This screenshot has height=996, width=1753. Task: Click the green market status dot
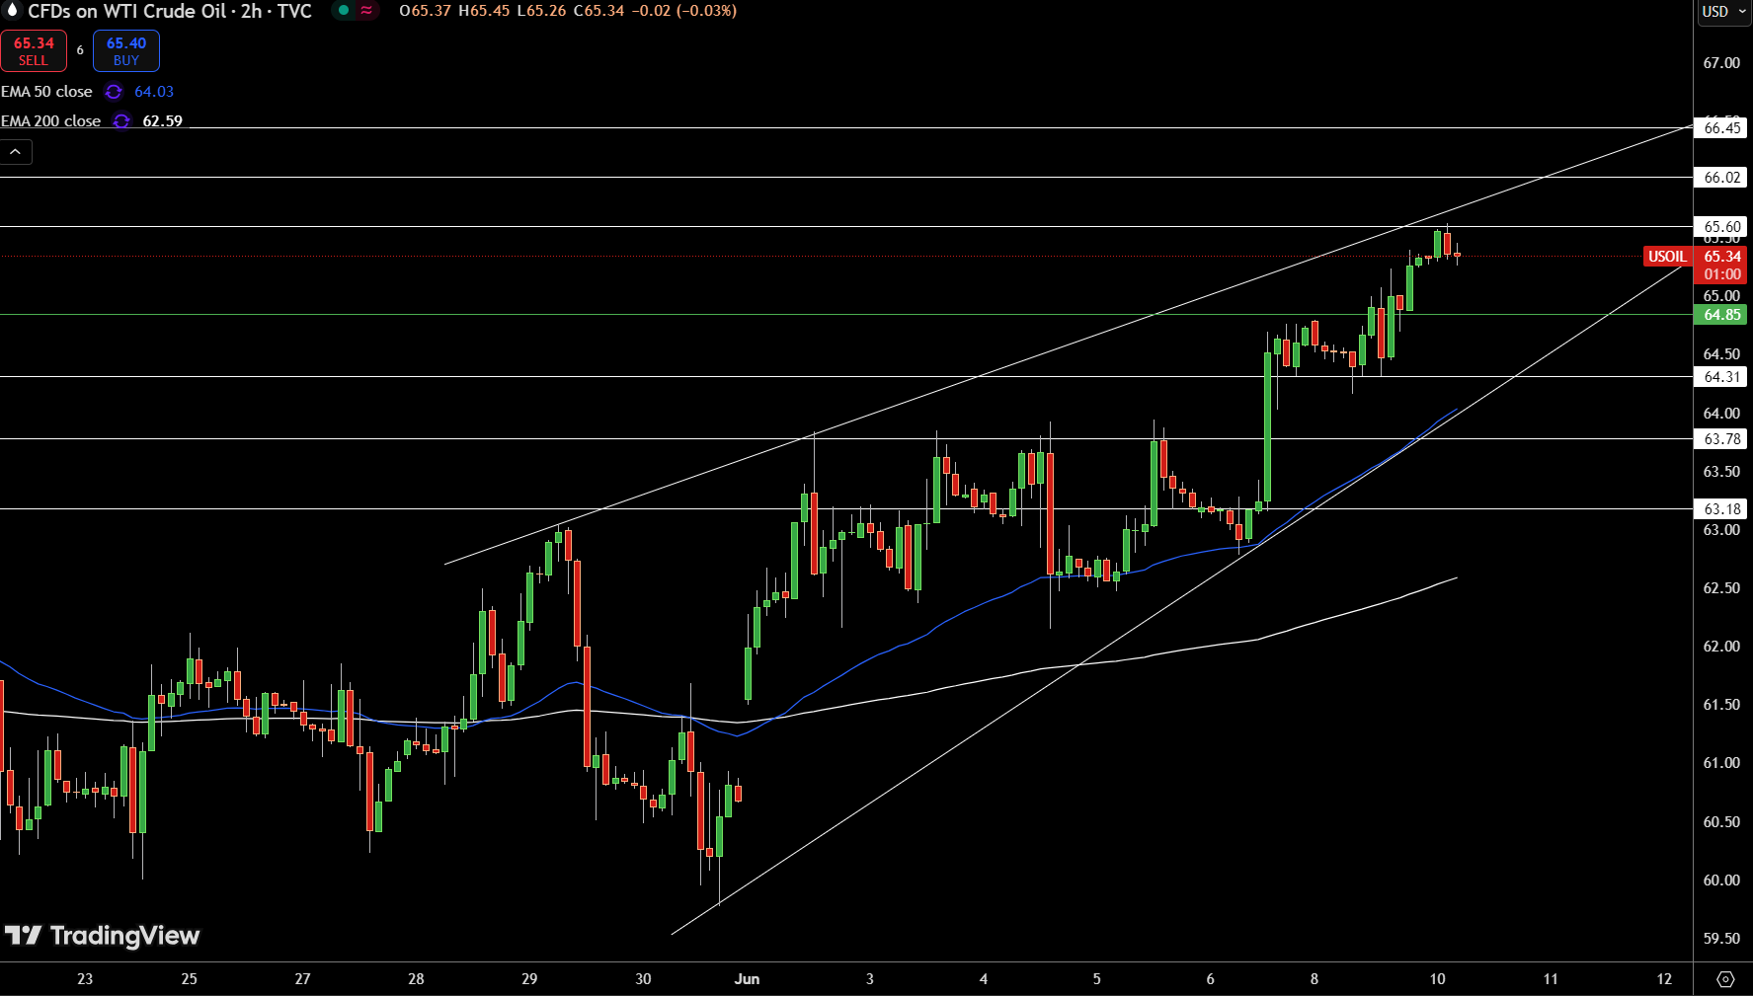[344, 11]
